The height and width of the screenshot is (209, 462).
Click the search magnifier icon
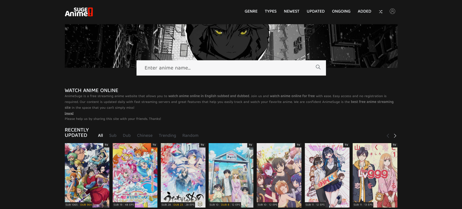click(318, 67)
